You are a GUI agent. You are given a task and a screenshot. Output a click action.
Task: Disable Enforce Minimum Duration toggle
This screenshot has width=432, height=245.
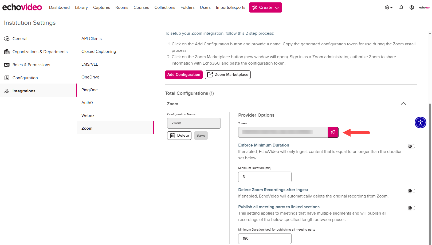click(411, 146)
